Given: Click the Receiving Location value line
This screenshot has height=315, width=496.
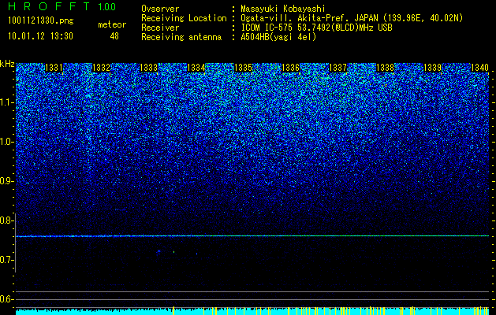Looking at the screenshot, I should click(x=352, y=18).
